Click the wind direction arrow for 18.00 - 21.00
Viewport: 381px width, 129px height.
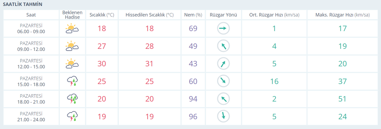click(x=223, y=99)
